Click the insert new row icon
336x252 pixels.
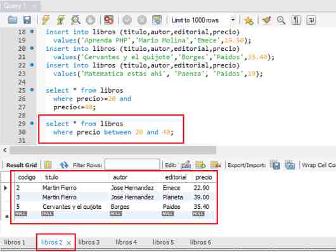[200, 164]
